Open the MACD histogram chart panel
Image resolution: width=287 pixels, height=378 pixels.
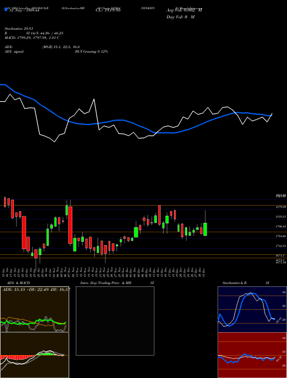(34, 355)
